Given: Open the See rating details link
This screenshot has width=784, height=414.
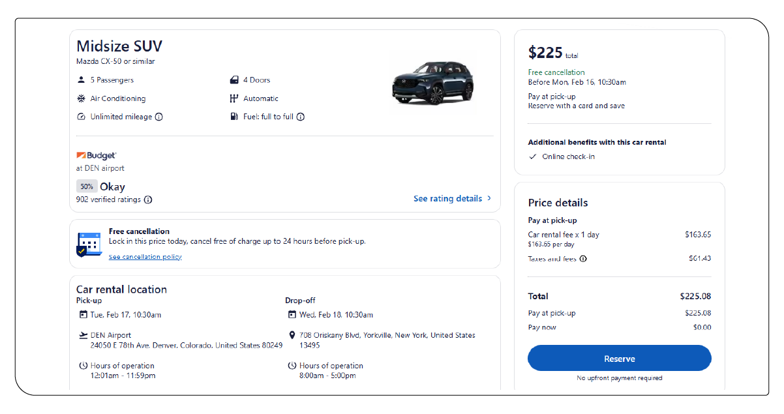Looking at the screenshot, I should point(447,199).
